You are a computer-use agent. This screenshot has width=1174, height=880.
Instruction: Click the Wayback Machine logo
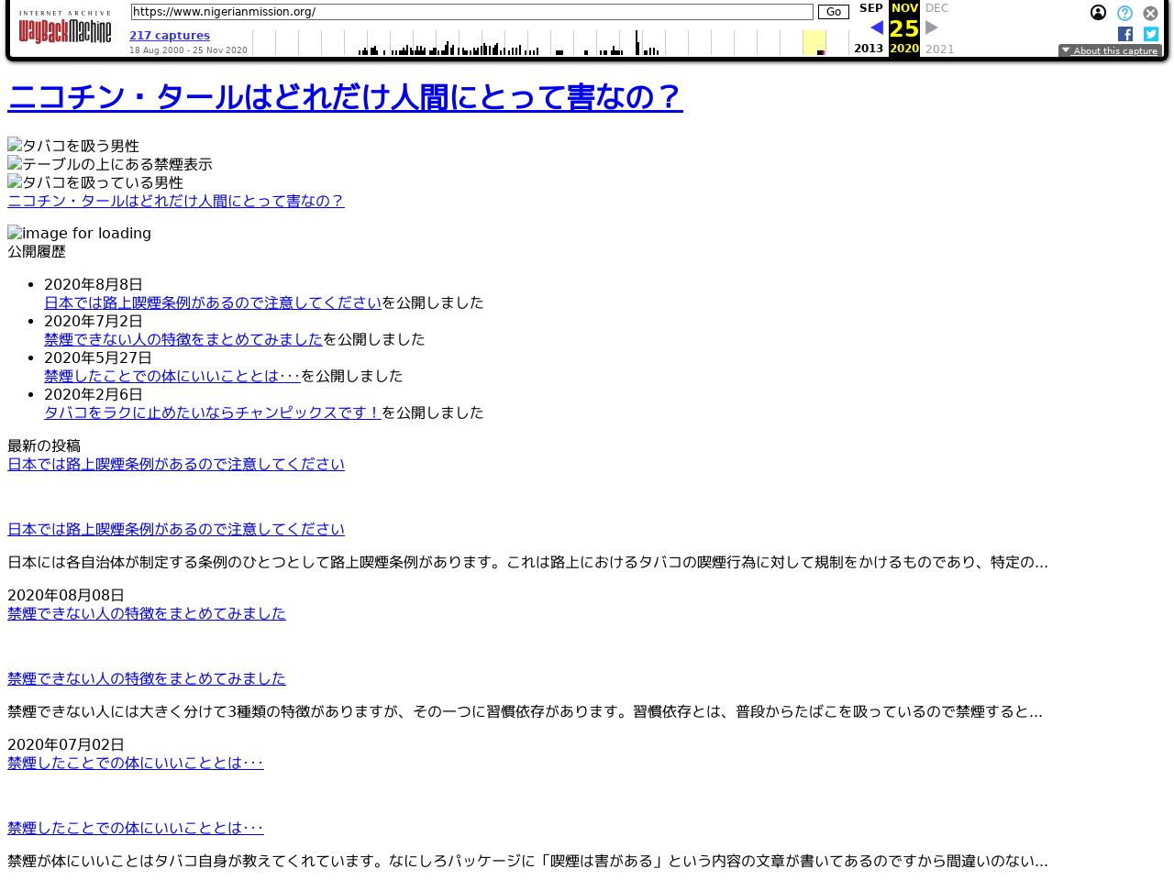coord(64,29)
